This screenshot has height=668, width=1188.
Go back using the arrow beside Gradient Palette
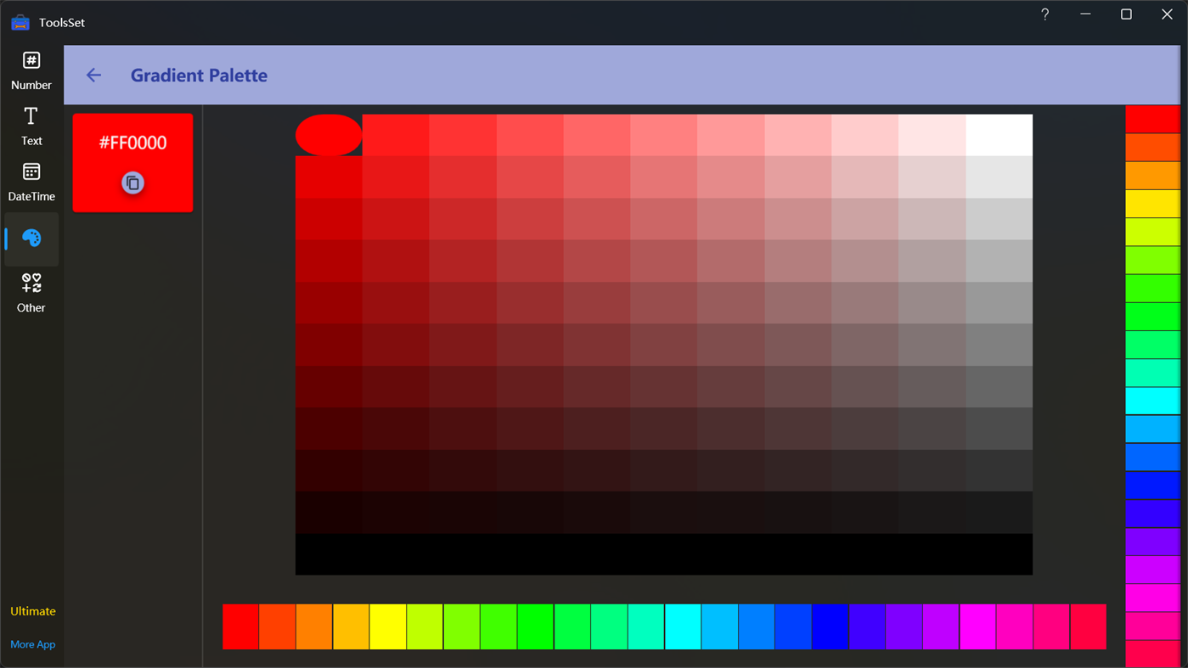pos(93,76)
